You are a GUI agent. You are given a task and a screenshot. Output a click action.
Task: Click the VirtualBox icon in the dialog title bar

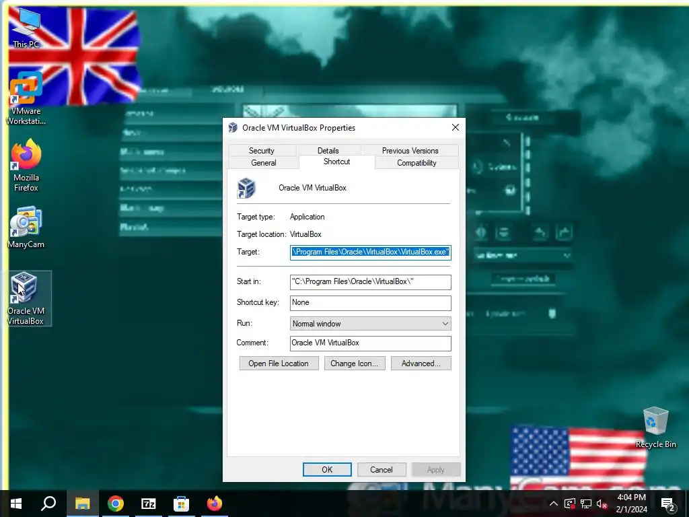pyautogui.click(x=233, y=127)
